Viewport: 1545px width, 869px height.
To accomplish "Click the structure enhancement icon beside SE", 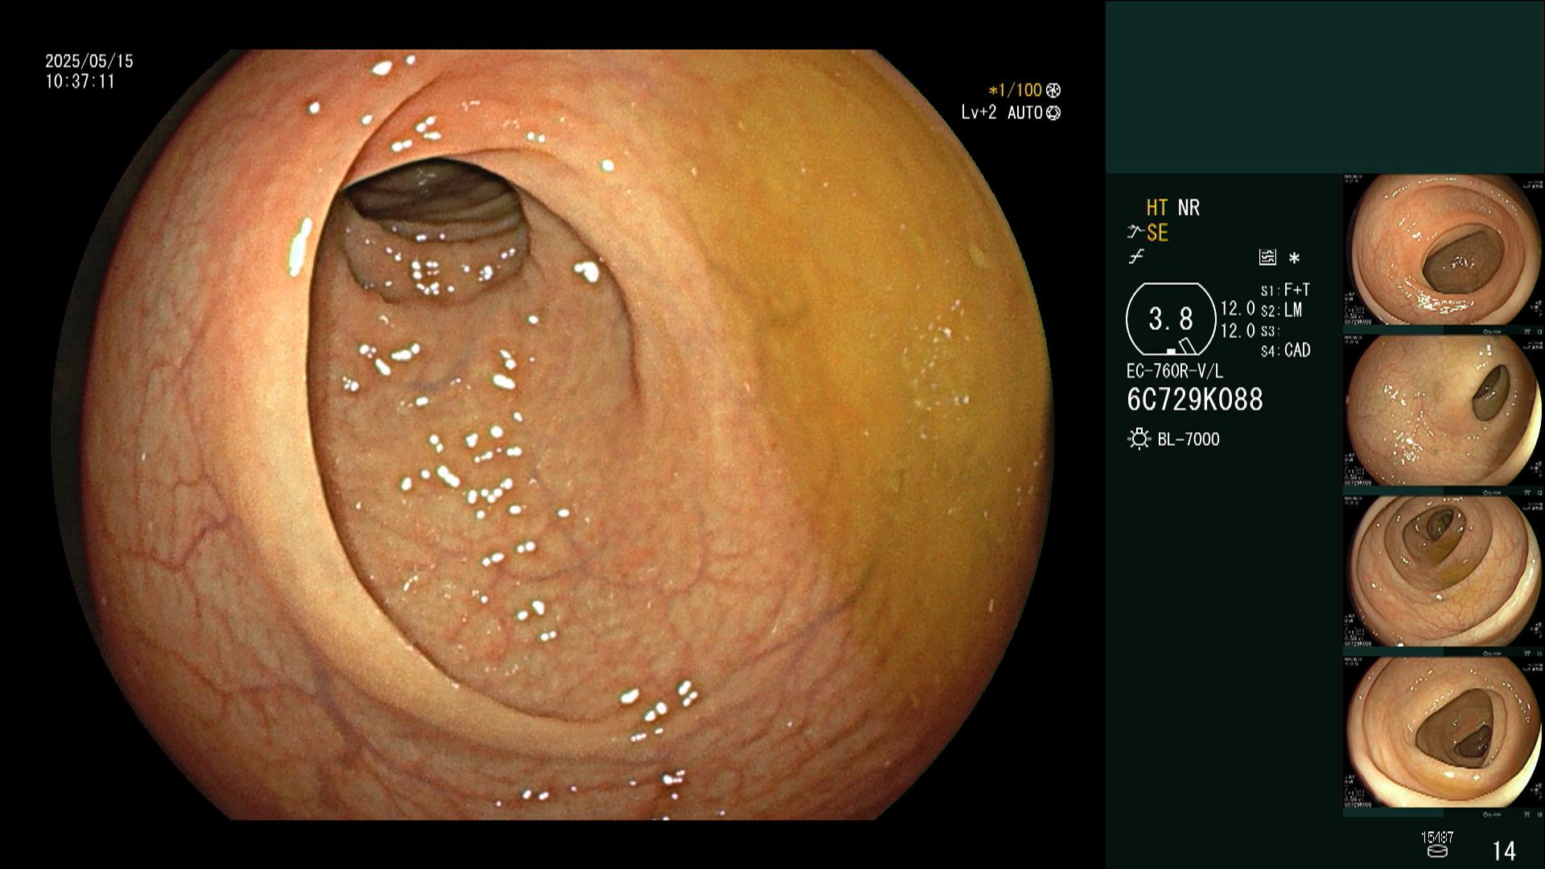I will (x=1135, y=233).
